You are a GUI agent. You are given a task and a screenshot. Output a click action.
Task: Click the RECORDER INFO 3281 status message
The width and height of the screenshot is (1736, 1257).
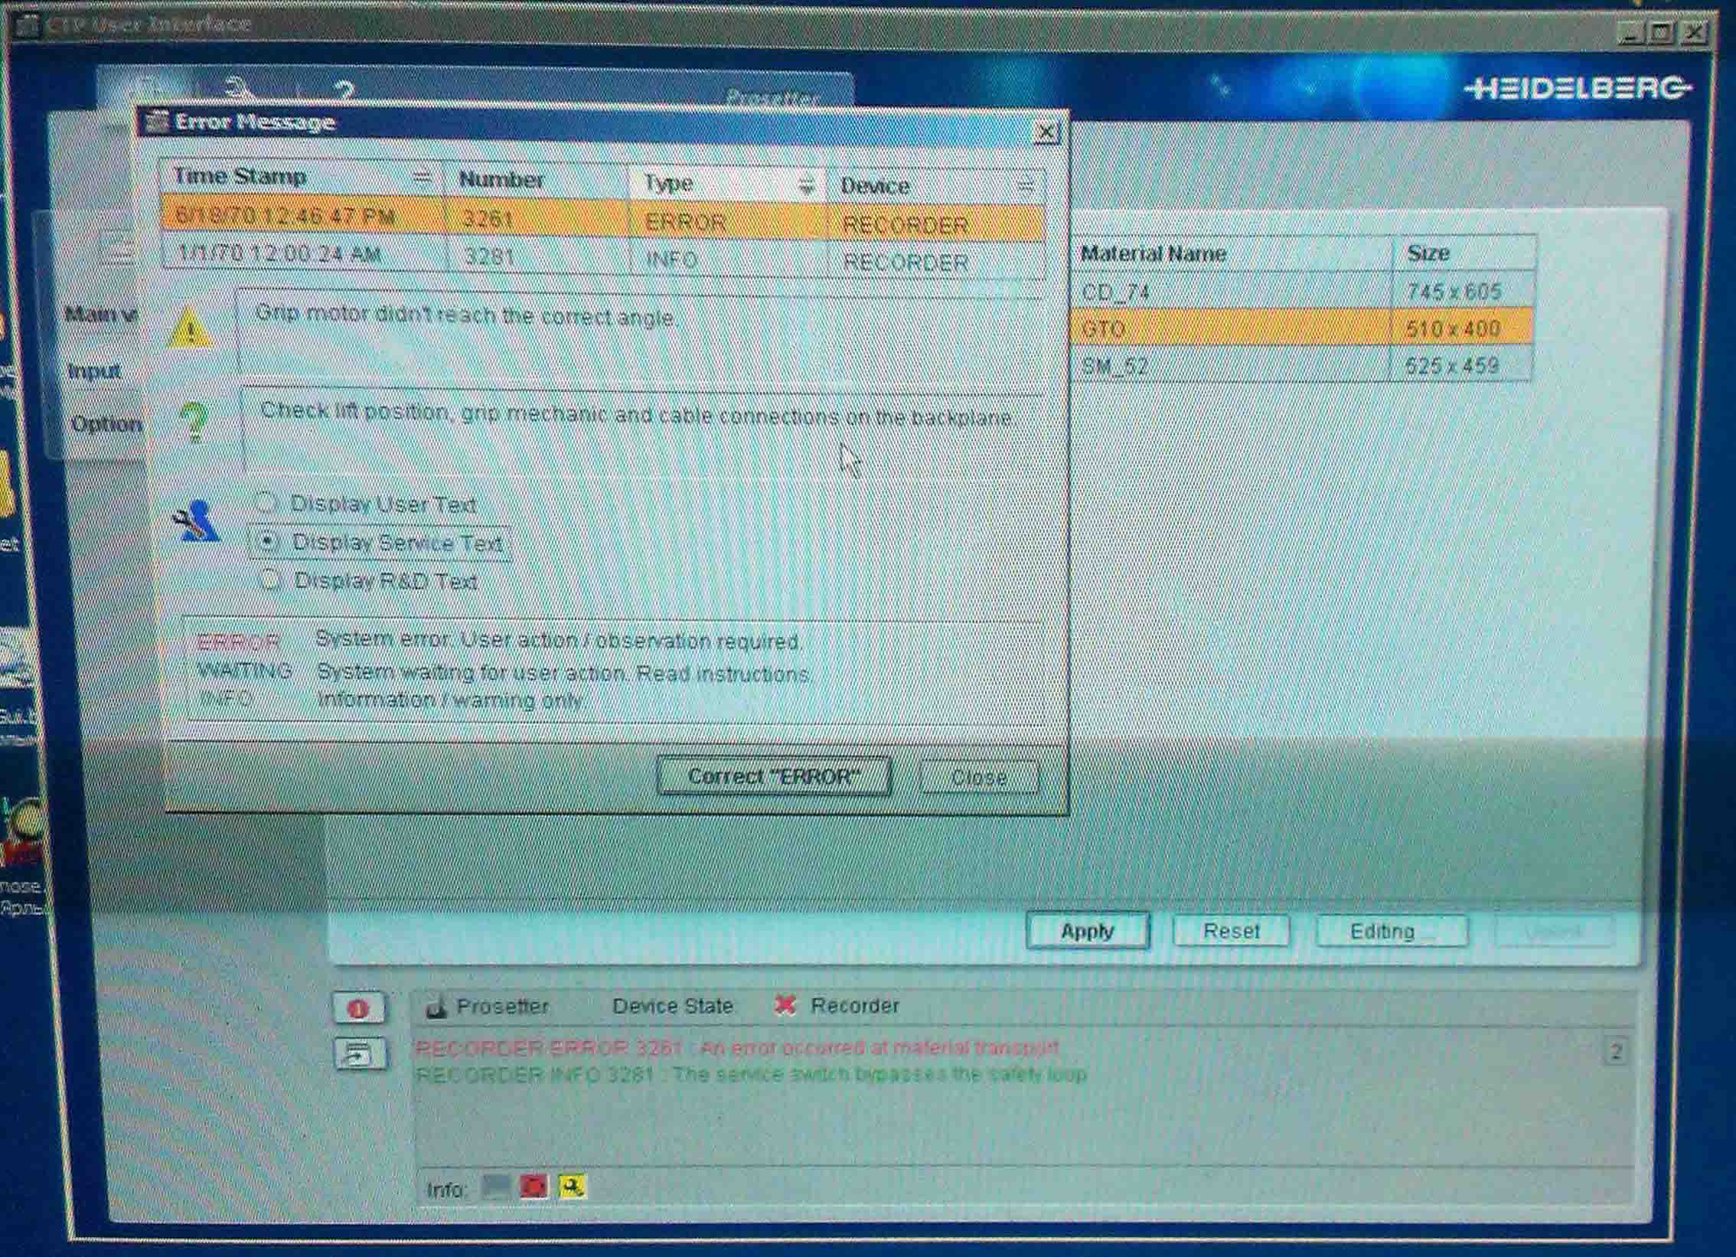[x=751, y=1074]
